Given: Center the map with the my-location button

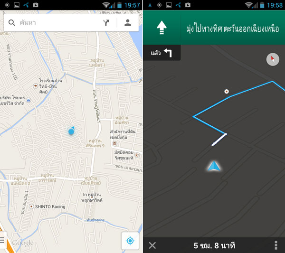Looking at the screenshot, I should tap(130, 241).
